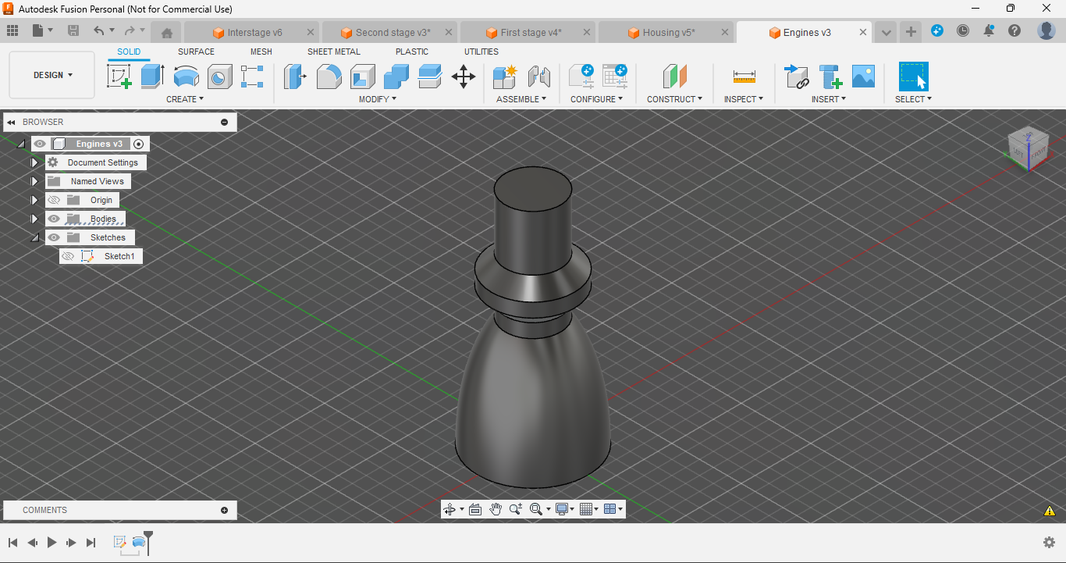Click the warning triangle icon
This screenshot has height=563, width=1066.
(1050, 511)
